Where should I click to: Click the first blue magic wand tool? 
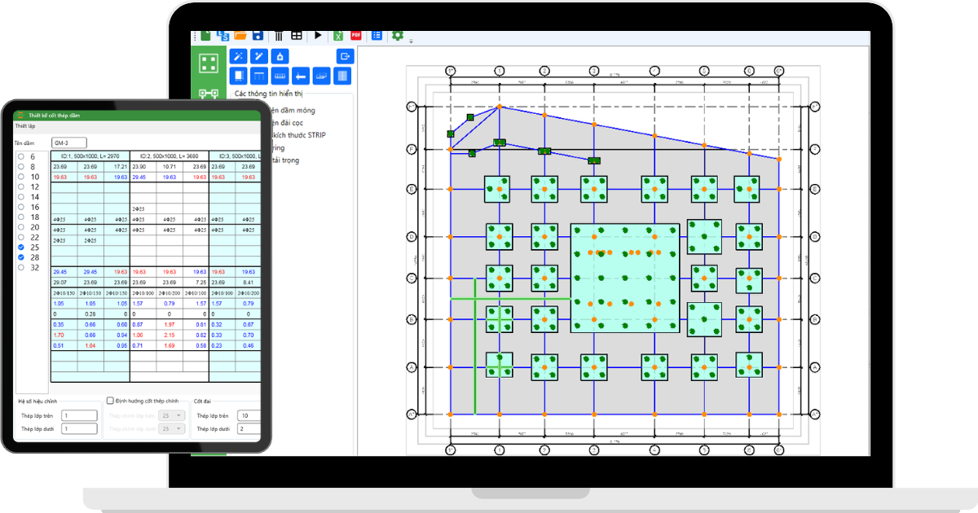(239, 56)
